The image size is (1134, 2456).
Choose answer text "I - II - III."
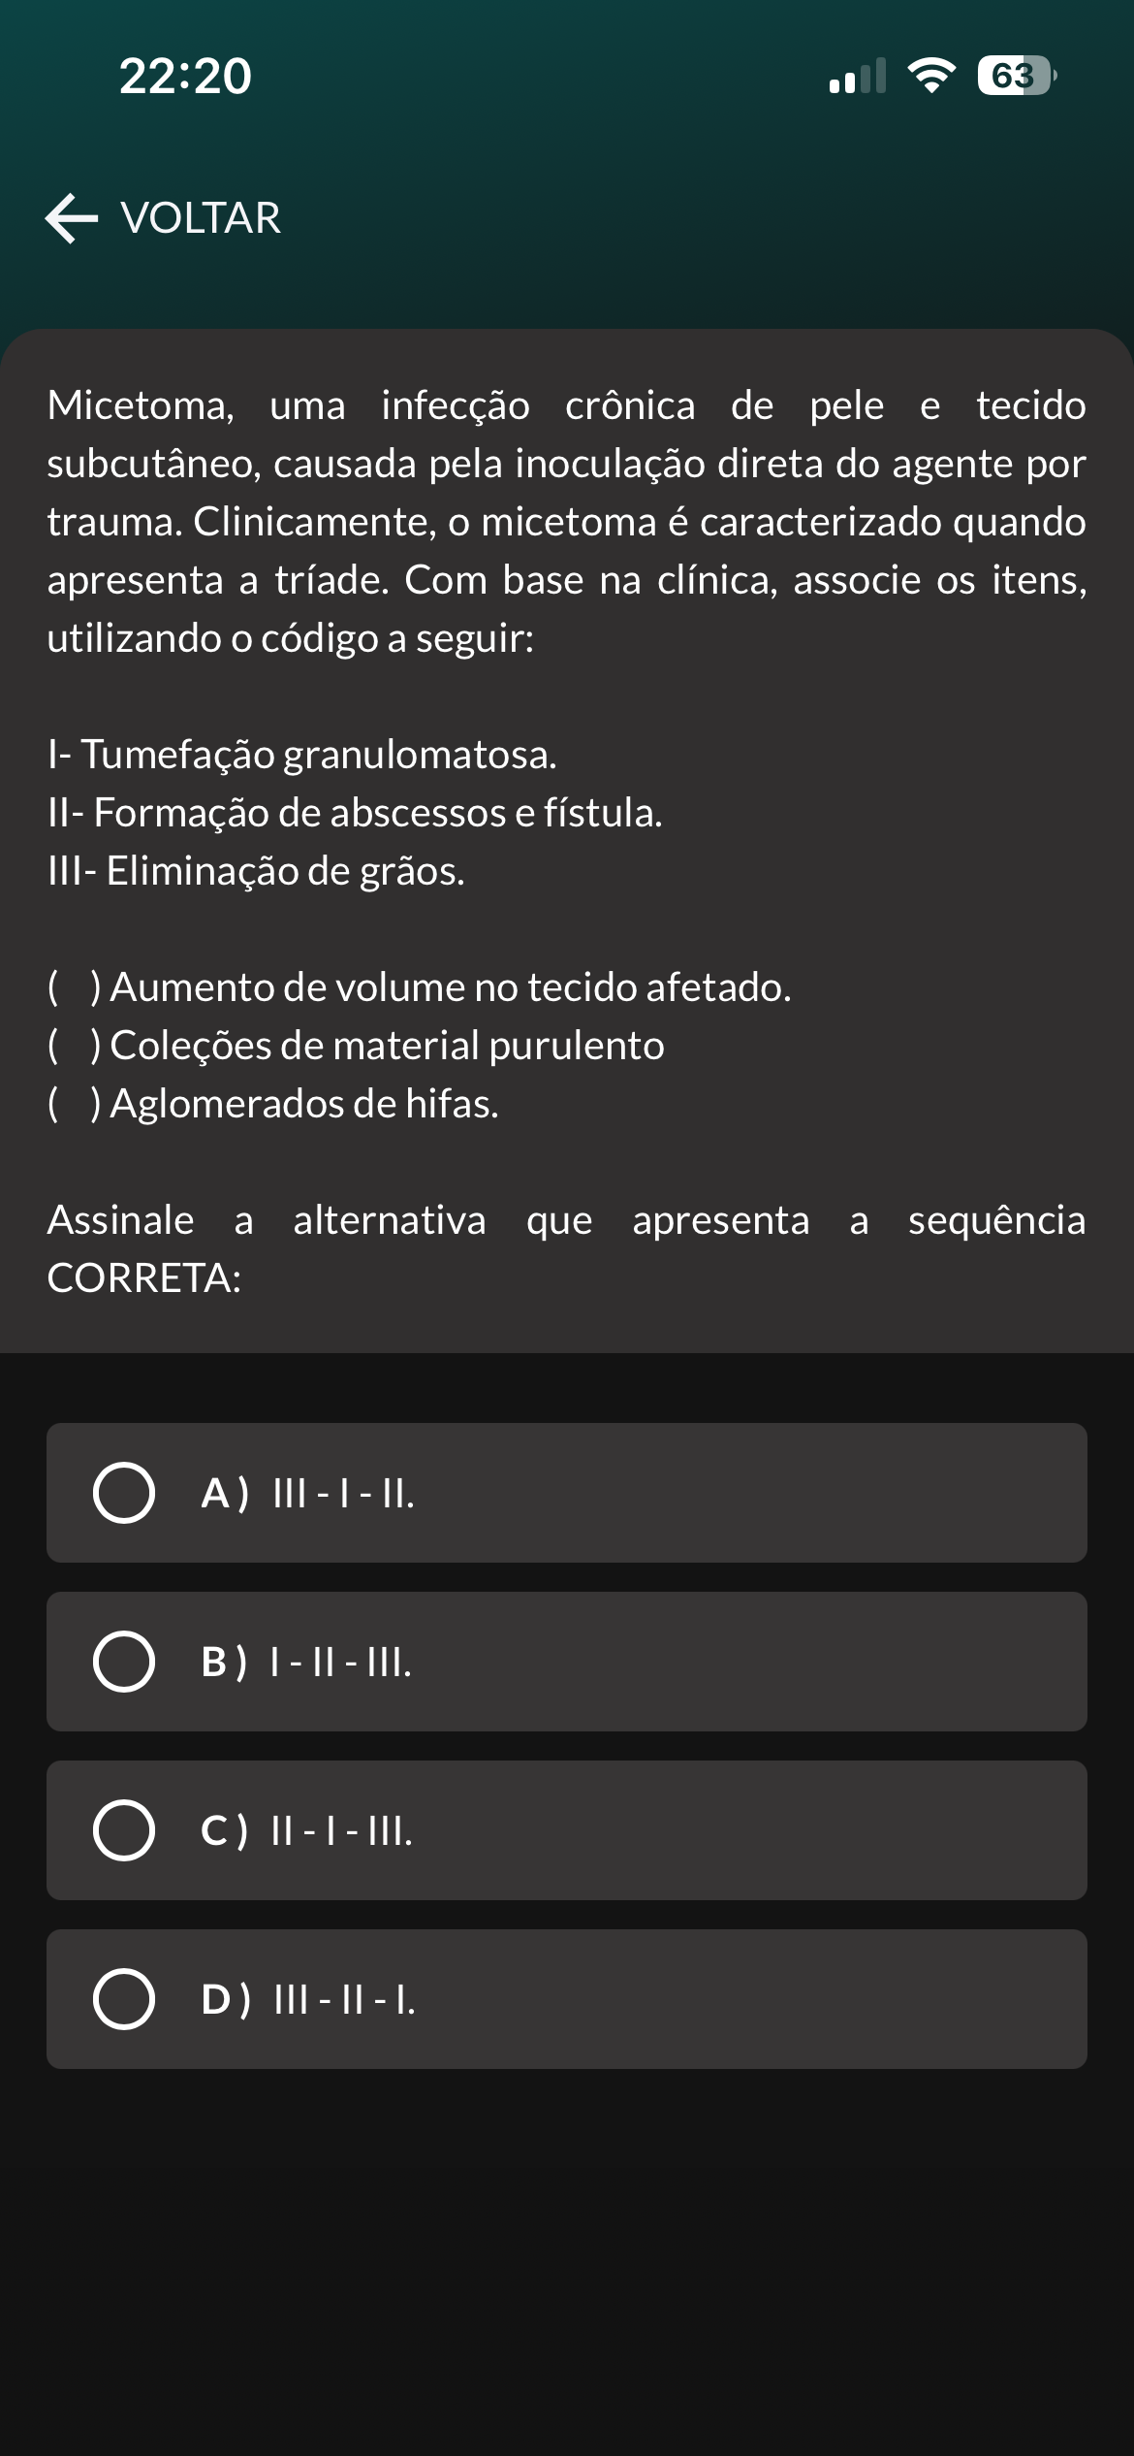coord(341,1662)
